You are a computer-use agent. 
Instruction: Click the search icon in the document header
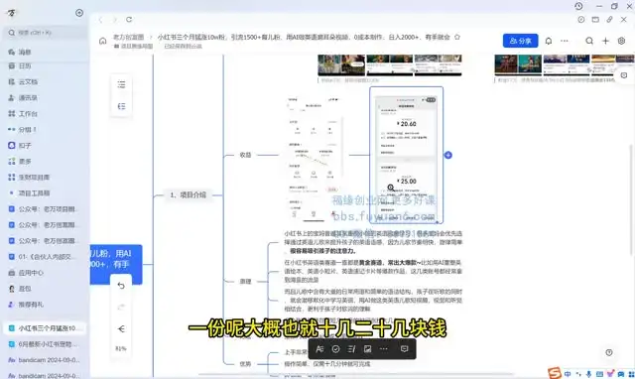point(589,41)
